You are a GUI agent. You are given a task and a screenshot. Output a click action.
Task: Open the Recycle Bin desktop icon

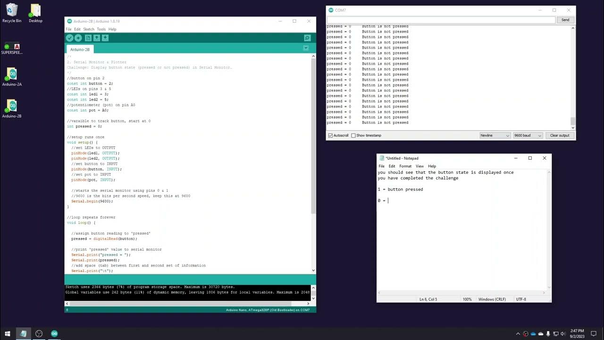[12, 13]
